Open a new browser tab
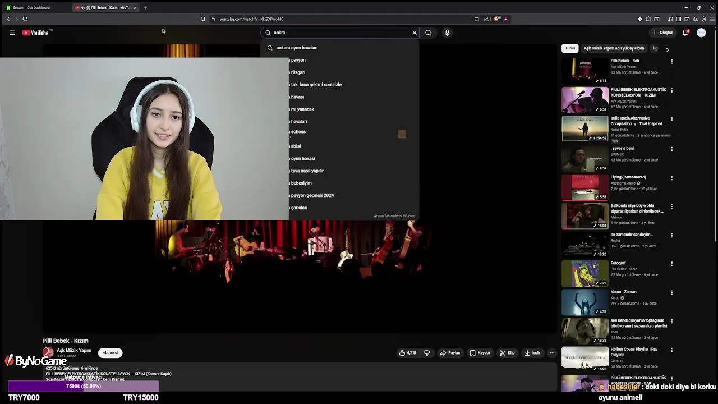This screenshot has width=718, height=404. [x=145, y=8]
